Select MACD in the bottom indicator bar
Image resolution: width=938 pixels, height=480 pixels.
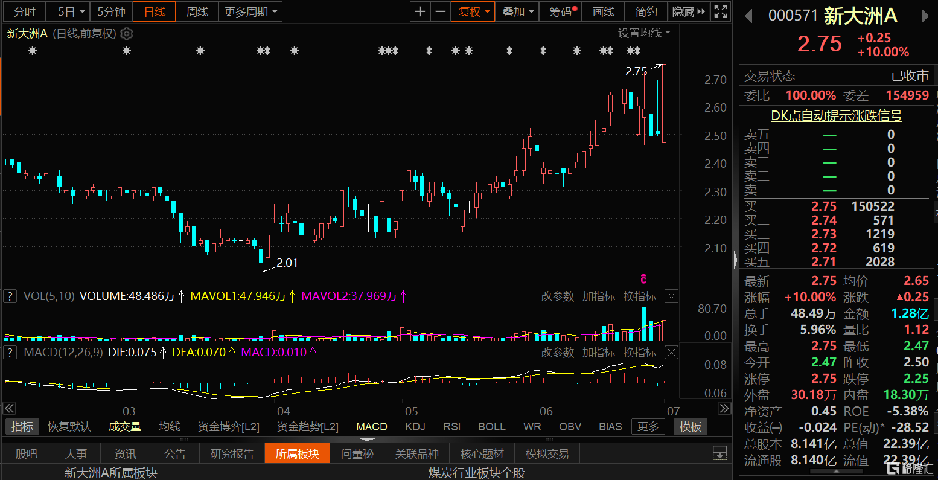point(372,427)
